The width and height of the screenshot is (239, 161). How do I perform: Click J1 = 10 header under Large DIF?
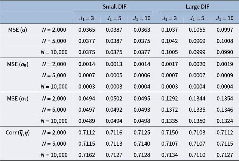click(x=224, y=18)
